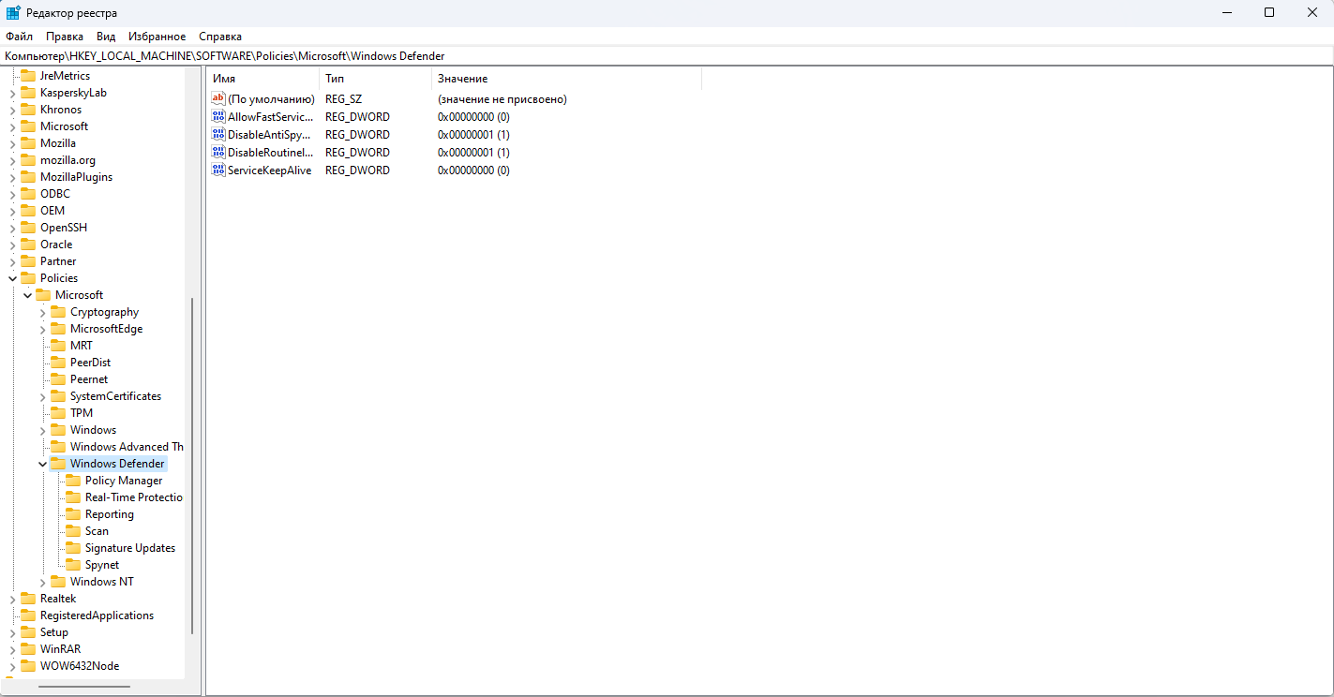Click the Scan folder icon
1334x697 pixels.
pyautogui.click(x=72, y=530)
